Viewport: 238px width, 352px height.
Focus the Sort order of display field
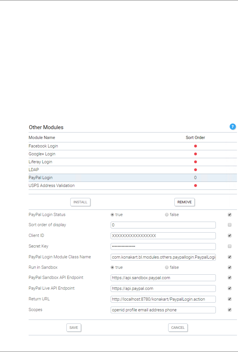point(163,225)
